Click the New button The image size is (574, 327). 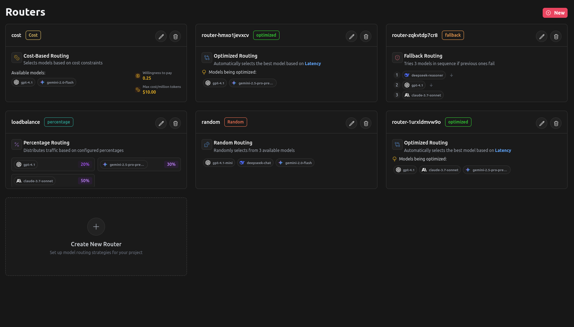pyautogui.click(x=555, y=13)
